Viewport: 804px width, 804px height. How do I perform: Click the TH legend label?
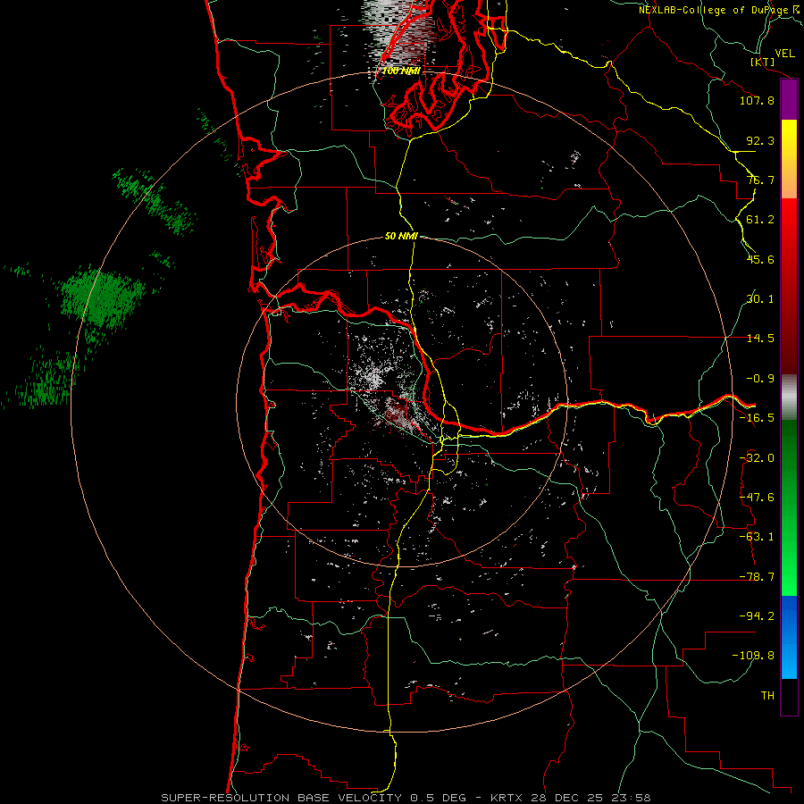(x=767, y=696)
